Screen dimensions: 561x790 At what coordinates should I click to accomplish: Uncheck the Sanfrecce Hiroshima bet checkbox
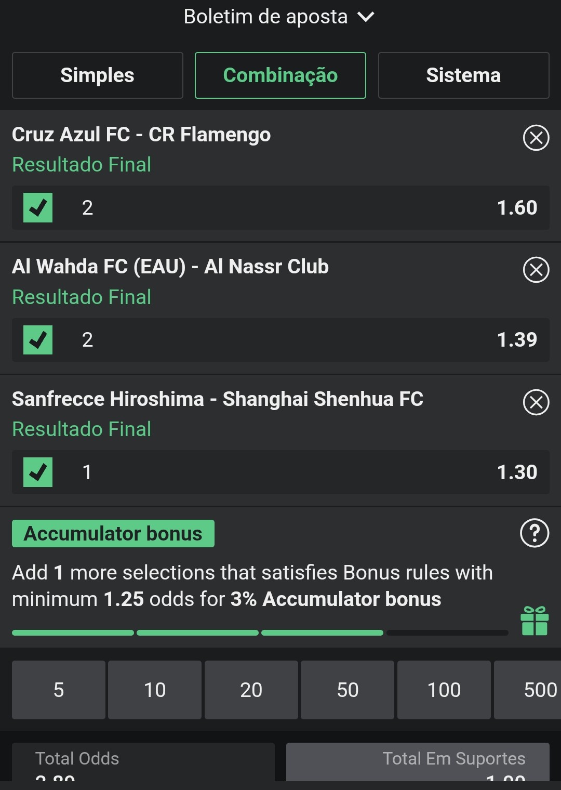point(38,472)
